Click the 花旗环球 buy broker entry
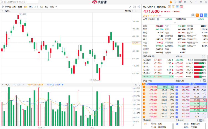This screenshot has height=129, width=208. tap(162, 127)
